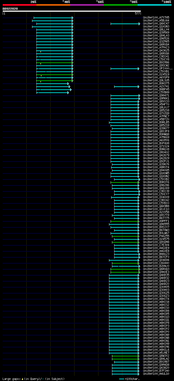Click label UniRef100_Q8VX33
Screen dimensions: 174x381
156,102
